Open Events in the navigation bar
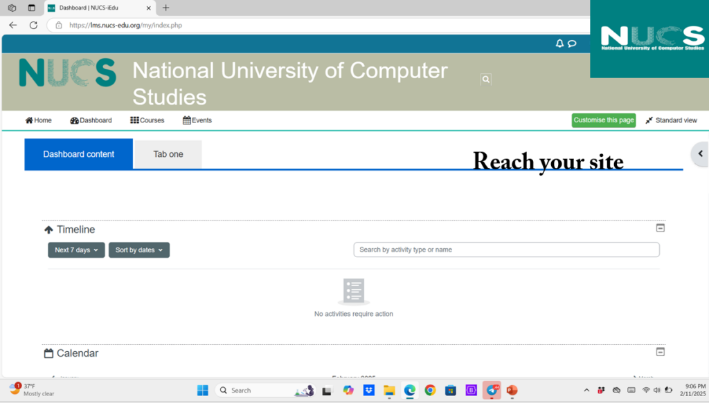Screen dimensions: 709x403 [197, 120]
